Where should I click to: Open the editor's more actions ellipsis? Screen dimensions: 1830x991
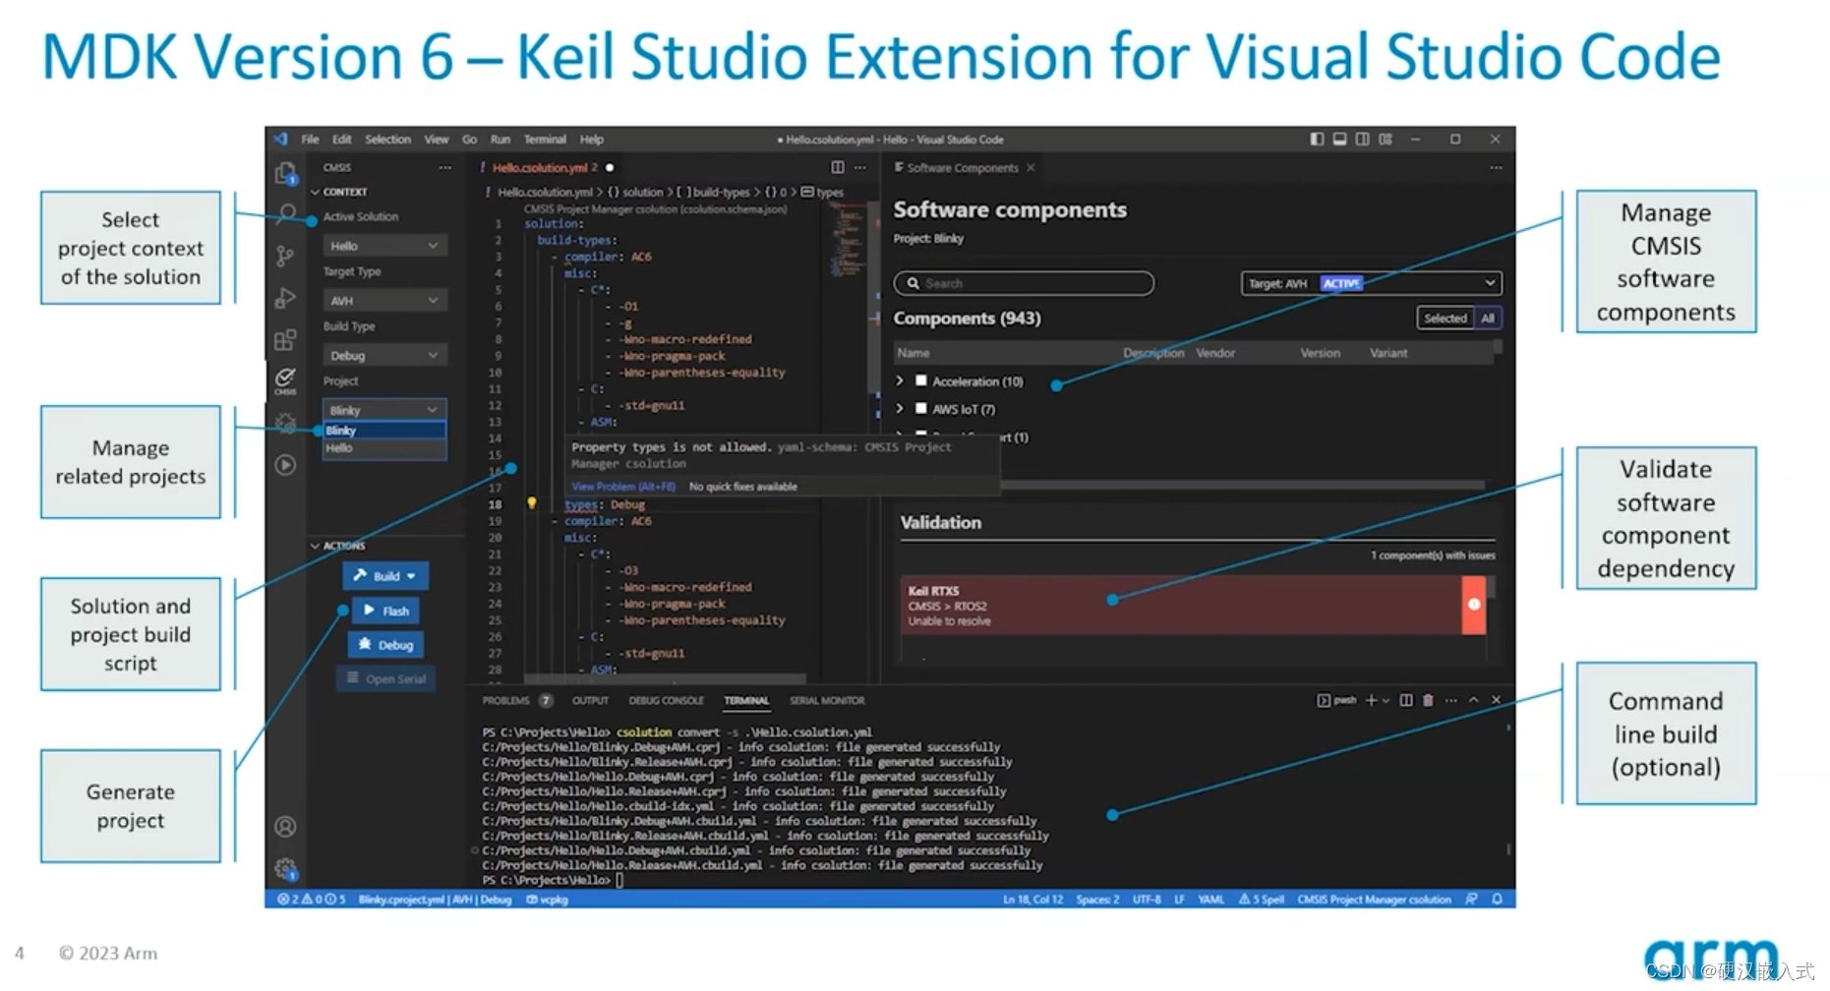860,167
